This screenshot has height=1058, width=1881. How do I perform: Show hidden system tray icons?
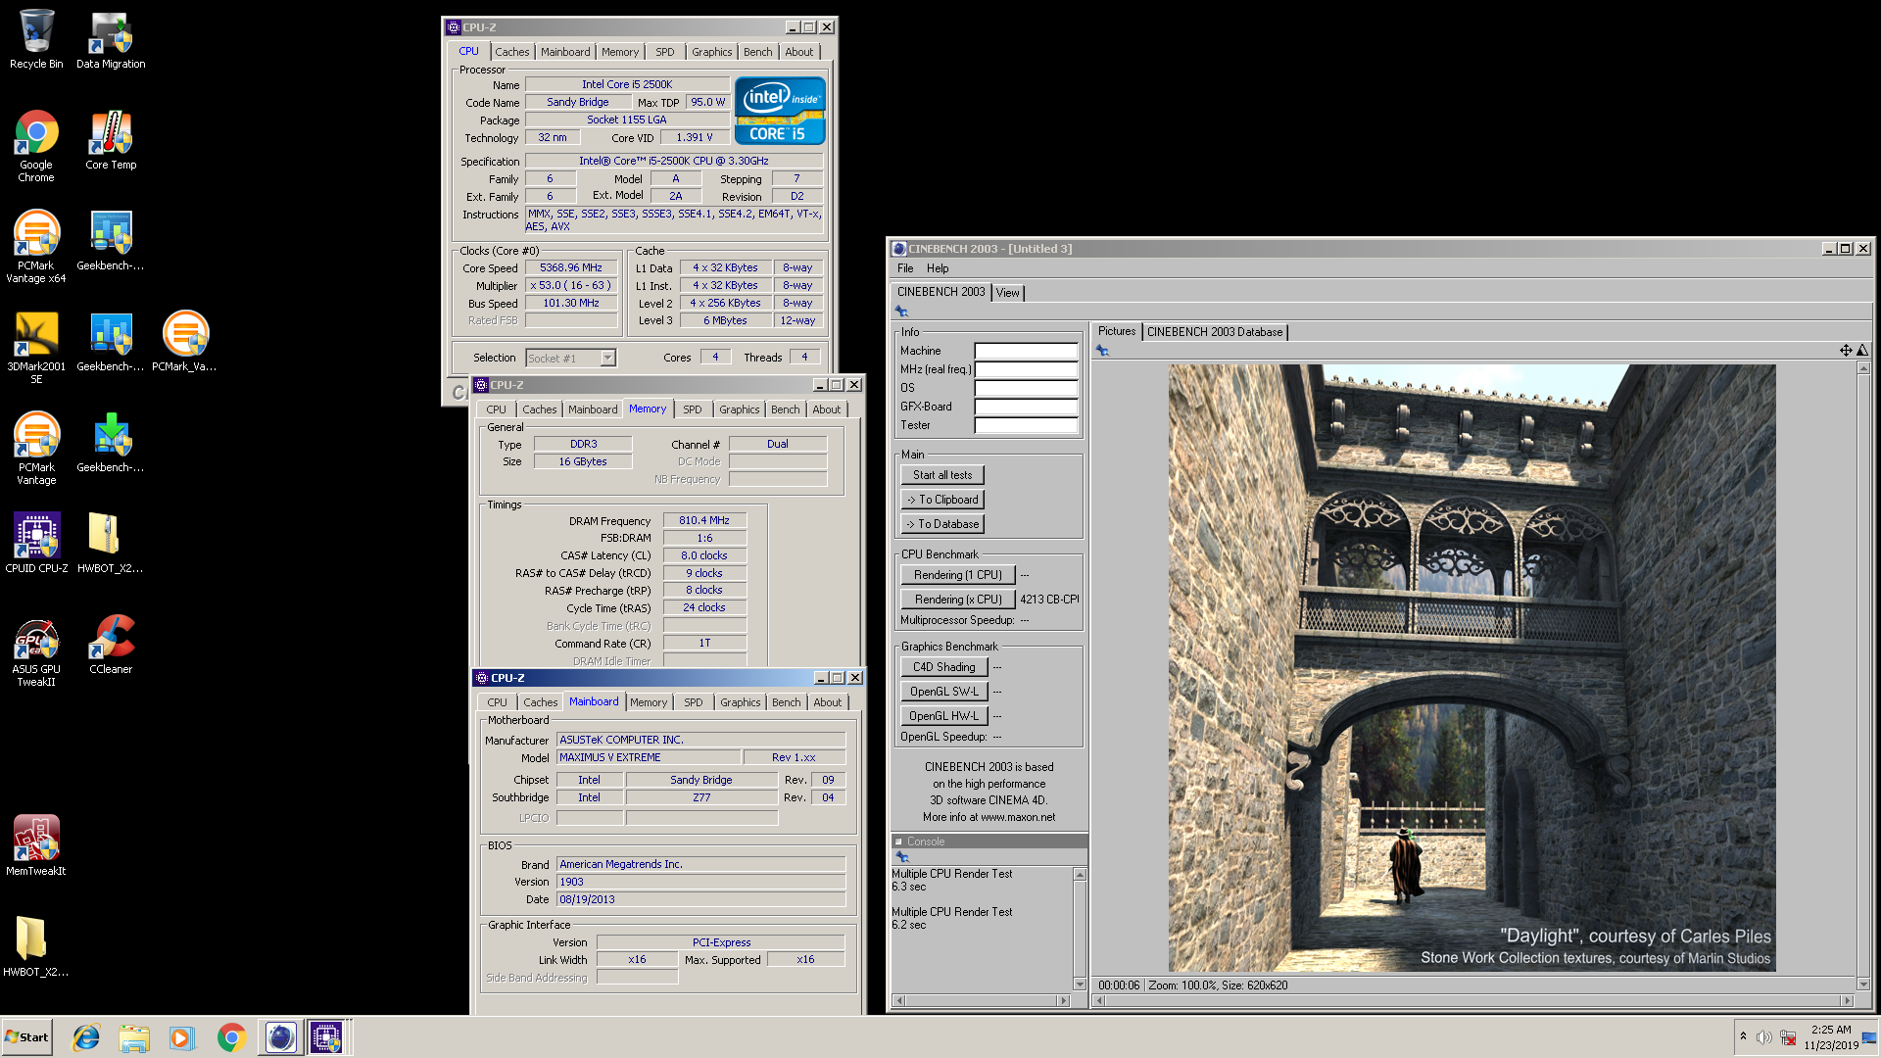1743,1036
